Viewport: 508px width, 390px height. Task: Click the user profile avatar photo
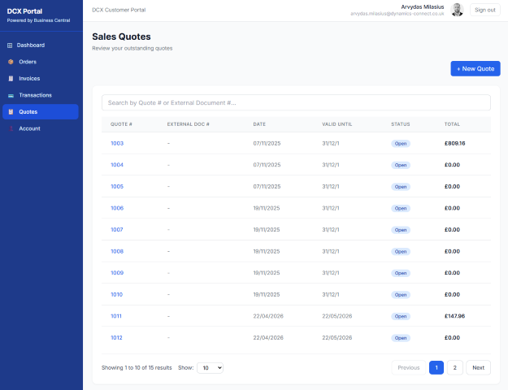click(458, 10)
